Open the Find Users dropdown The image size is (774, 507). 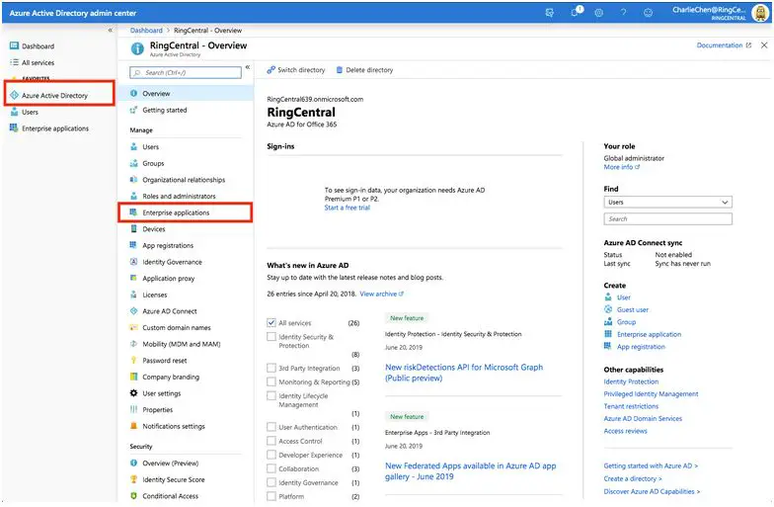[667, 202]
